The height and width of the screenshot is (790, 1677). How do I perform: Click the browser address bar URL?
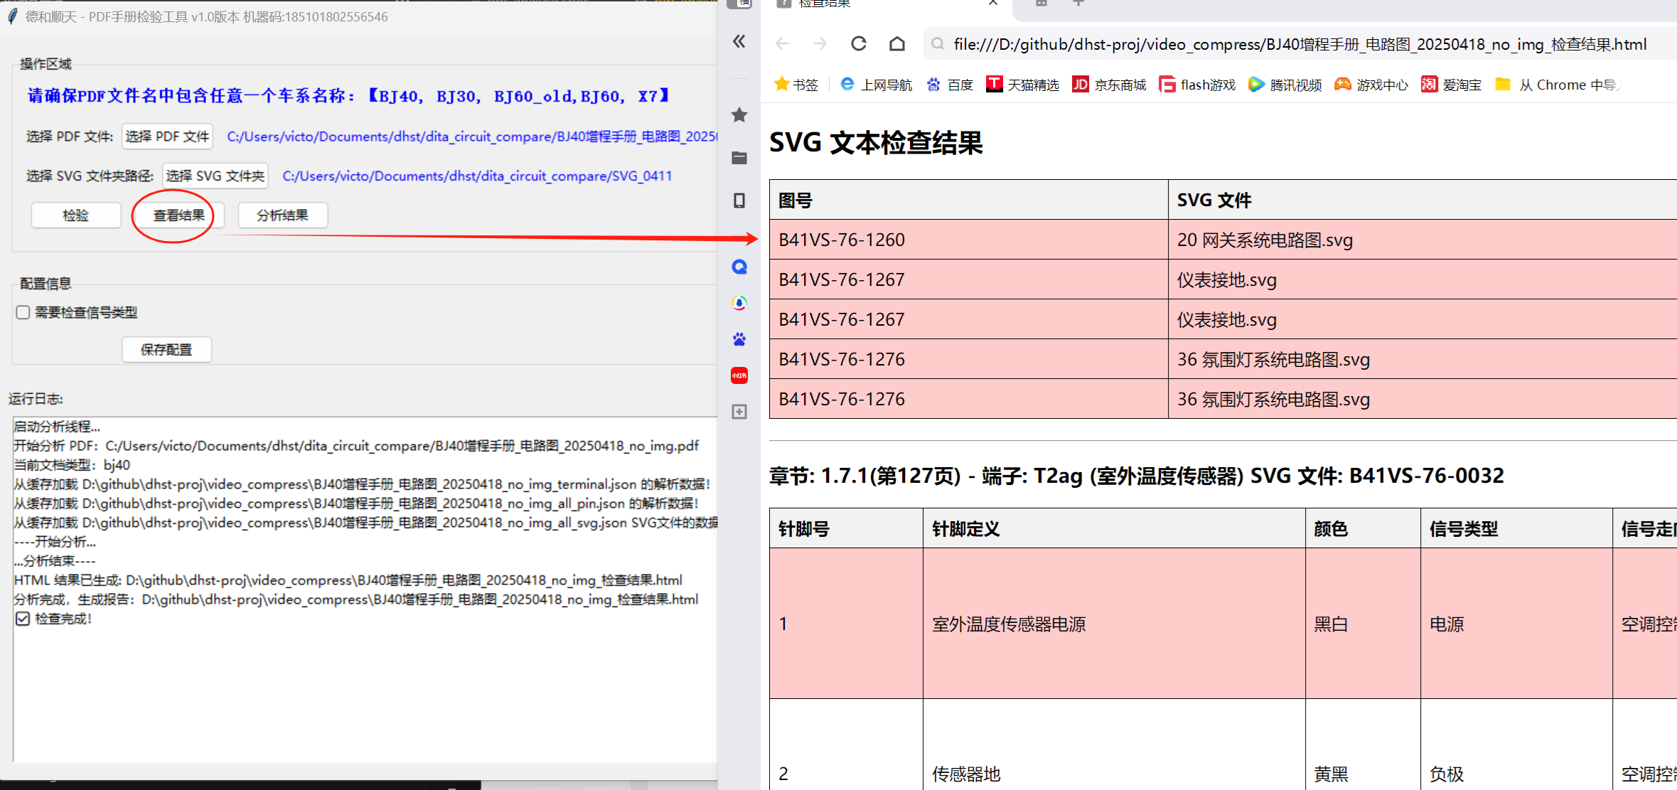(x=1300, y=44)
